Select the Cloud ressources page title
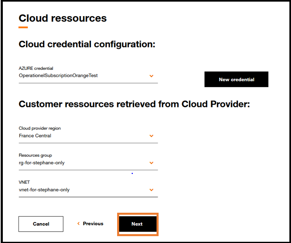Image resolution: width=291 pixels, height=243 pixels. (x=63, y=18)
